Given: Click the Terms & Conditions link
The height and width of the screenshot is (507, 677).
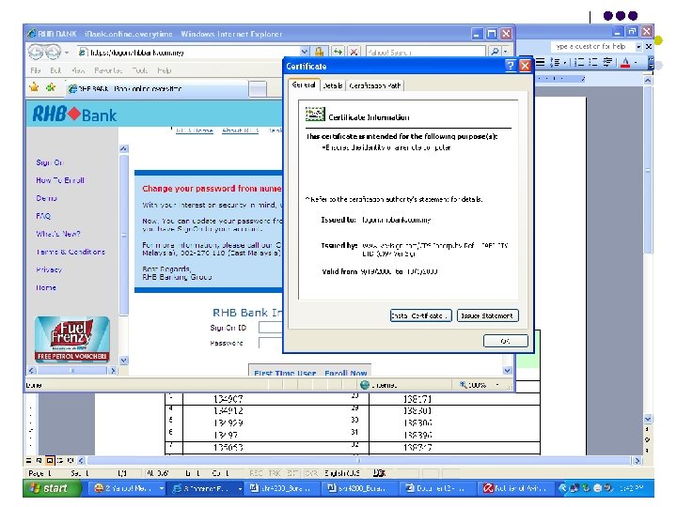Looking at the screenshot, I should [x=71, y=252].
